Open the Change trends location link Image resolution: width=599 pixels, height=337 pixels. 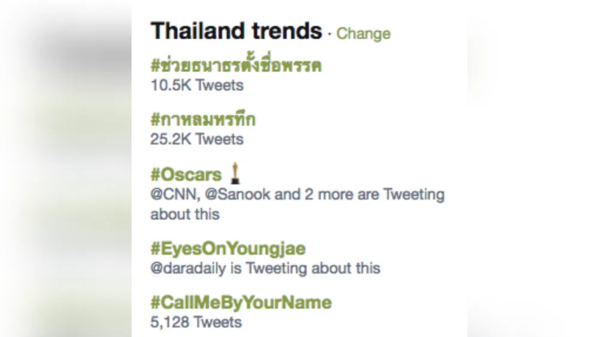pos(363,34)
